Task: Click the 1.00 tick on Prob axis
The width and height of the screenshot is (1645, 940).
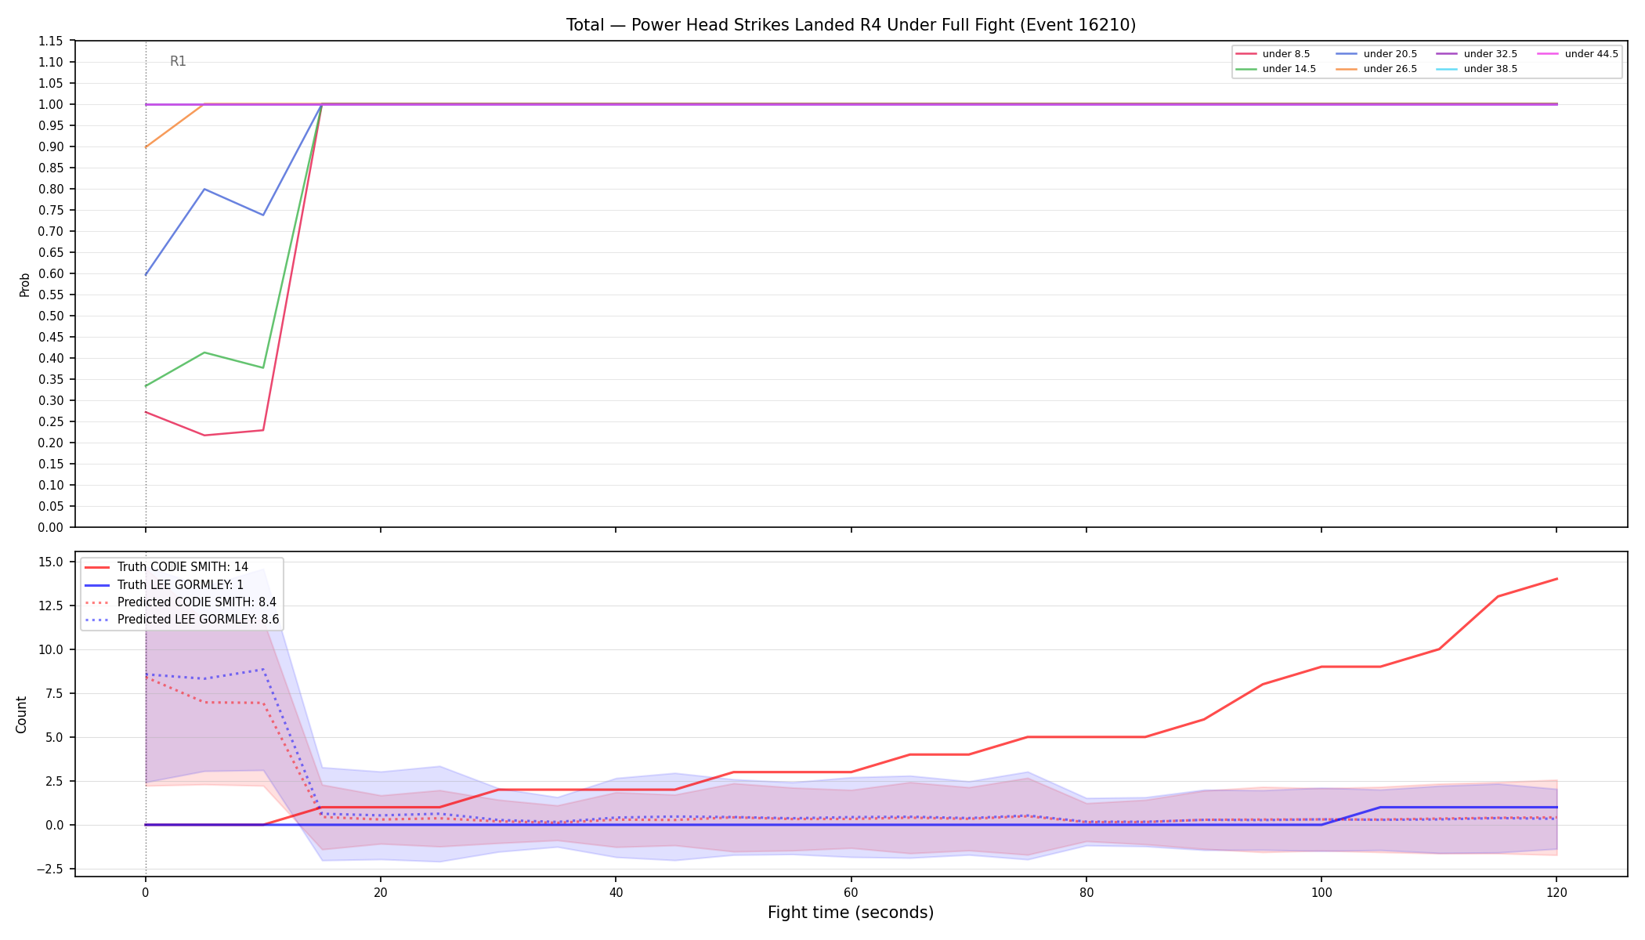Action: 51,104
